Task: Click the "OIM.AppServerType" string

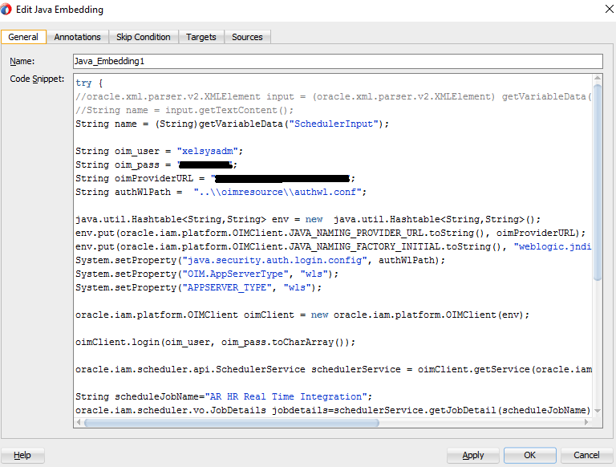Action: coord(236,274)
